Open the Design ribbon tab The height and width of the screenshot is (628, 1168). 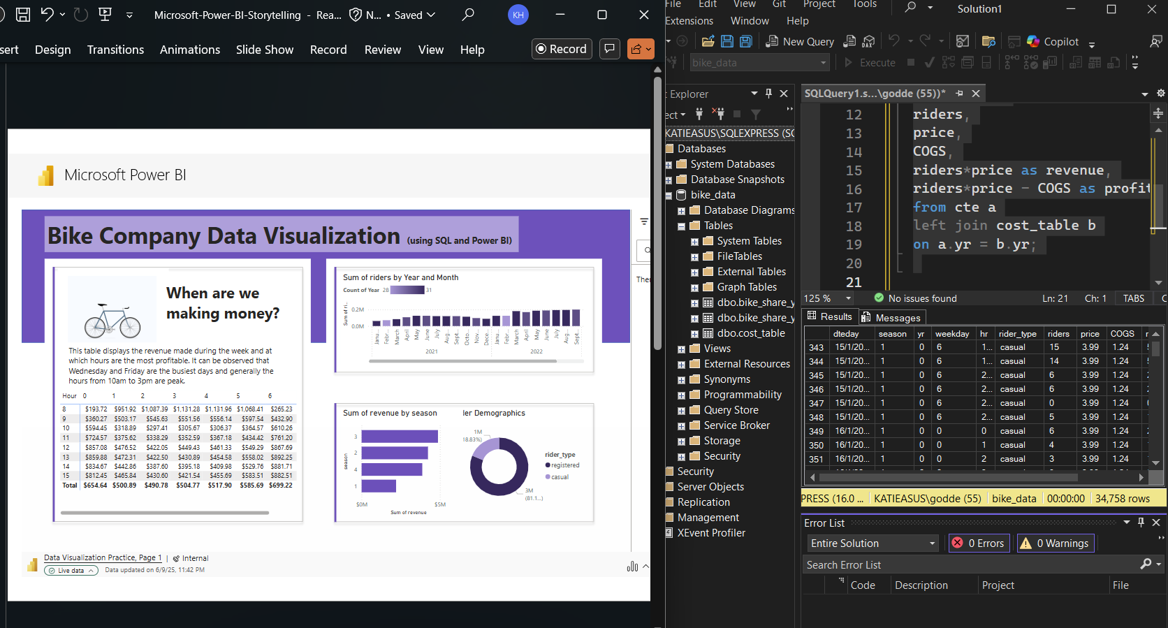point(53,50)
